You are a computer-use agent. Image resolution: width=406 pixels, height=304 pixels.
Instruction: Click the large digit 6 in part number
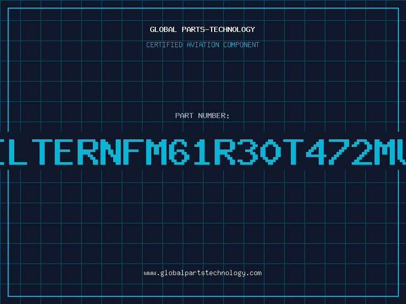point(179,151)
